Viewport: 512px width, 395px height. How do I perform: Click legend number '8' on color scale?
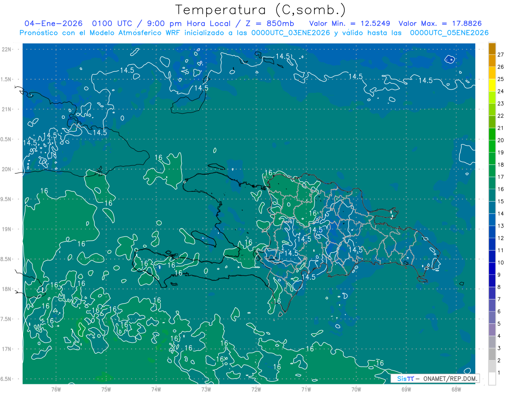coord(499,287)
